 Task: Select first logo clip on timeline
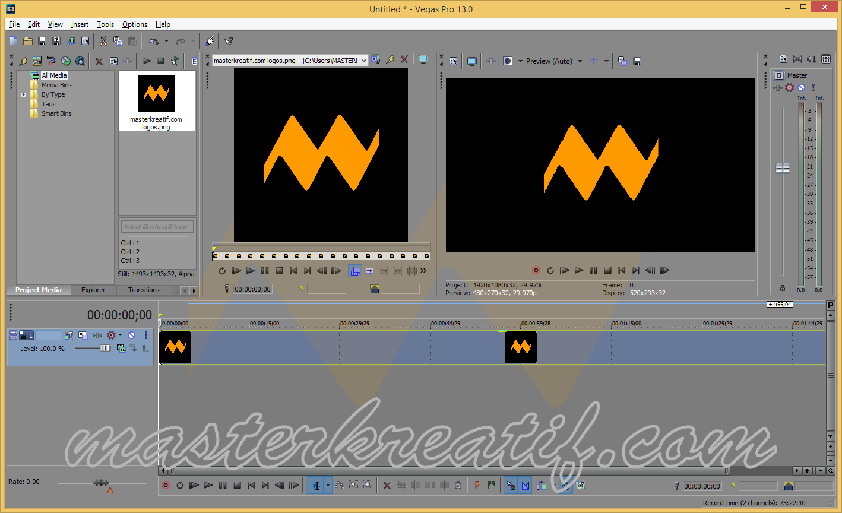point(175,347)
